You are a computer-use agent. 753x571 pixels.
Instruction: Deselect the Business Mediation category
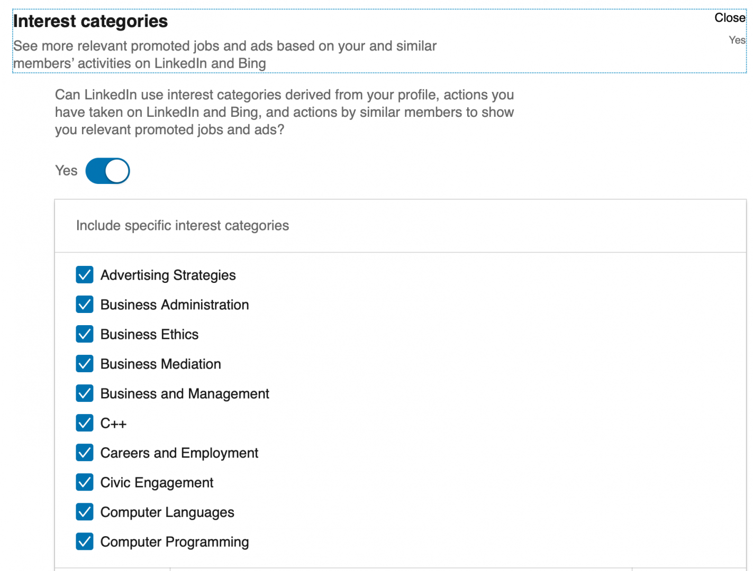pyautogui.click(x=85, y=364)
